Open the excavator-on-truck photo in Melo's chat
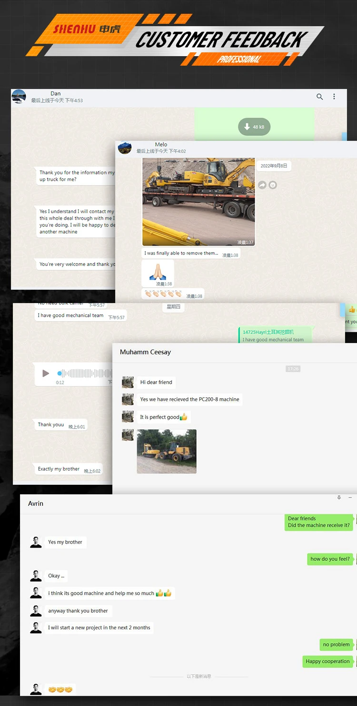Image resolution: width=357 pixels, height=706 pixels. (198, 202)
